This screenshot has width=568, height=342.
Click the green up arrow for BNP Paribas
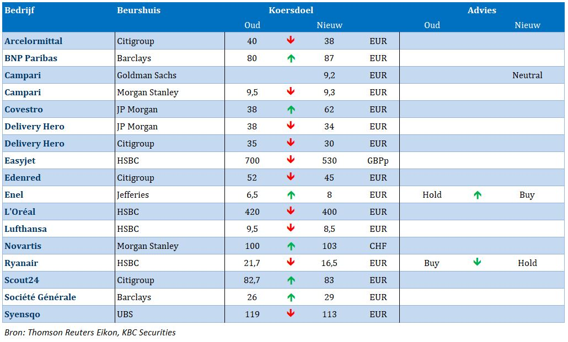291,58
